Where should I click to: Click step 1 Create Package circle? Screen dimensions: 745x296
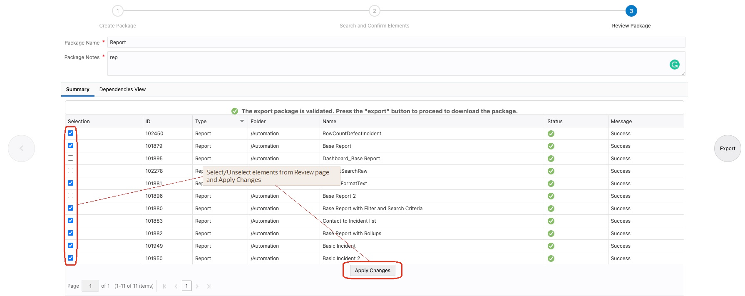click(x=118, y=11)
